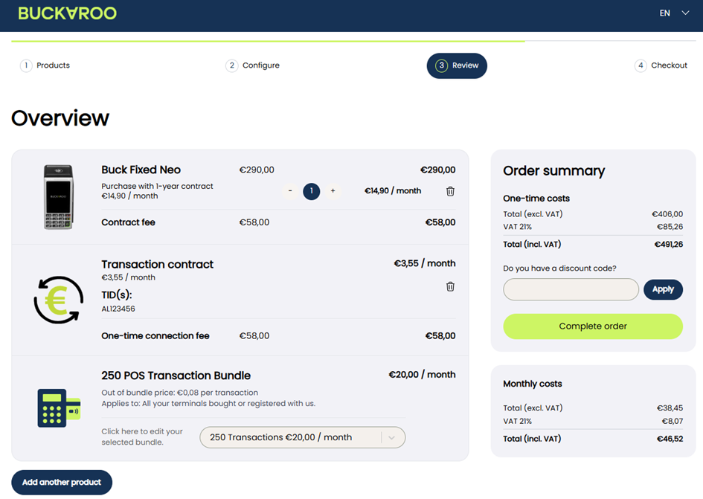
Task: Click the 250 POS Transaction Bundle heading
Action: tap(176, 376)
